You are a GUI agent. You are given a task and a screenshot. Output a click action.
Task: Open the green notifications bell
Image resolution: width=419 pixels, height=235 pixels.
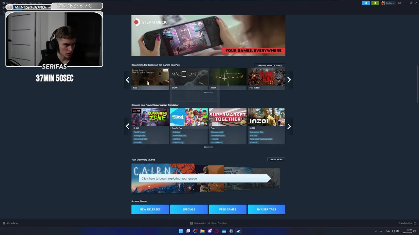[x=375, y=3]
